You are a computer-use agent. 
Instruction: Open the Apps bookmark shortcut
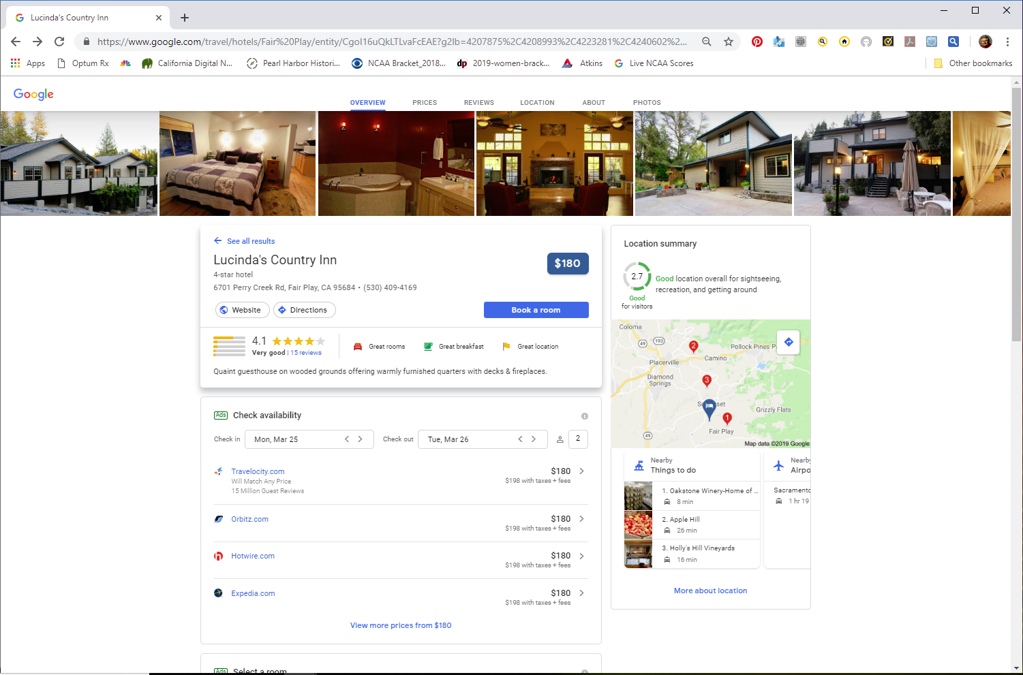click(28, 63)
